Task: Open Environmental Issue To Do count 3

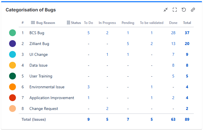Action: (x=89, y=87)
